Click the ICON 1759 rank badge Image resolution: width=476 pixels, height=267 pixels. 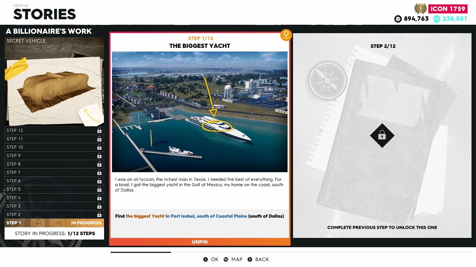click(448, 9)
